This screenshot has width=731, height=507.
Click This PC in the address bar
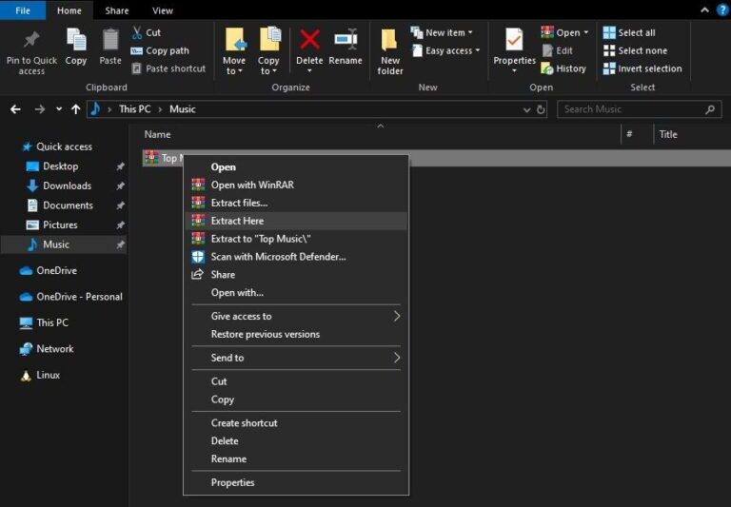(135, 109)
